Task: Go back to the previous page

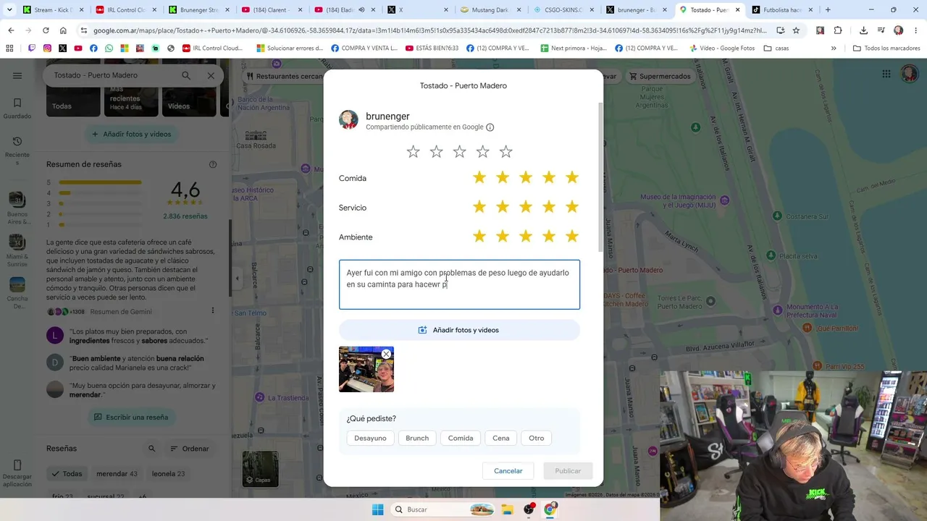Action: pyautogui.click(x=11, y=30)
